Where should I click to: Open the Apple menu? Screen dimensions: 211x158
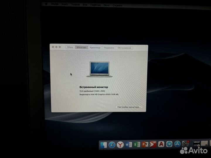[46, 4]
